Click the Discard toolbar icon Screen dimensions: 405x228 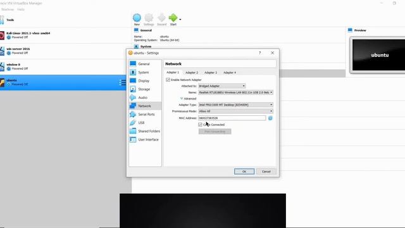pos(162,18)
